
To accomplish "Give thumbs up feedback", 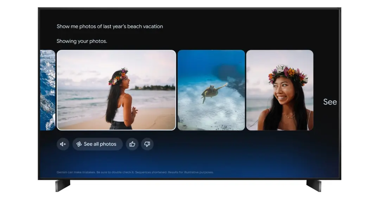I will [132, 144].
